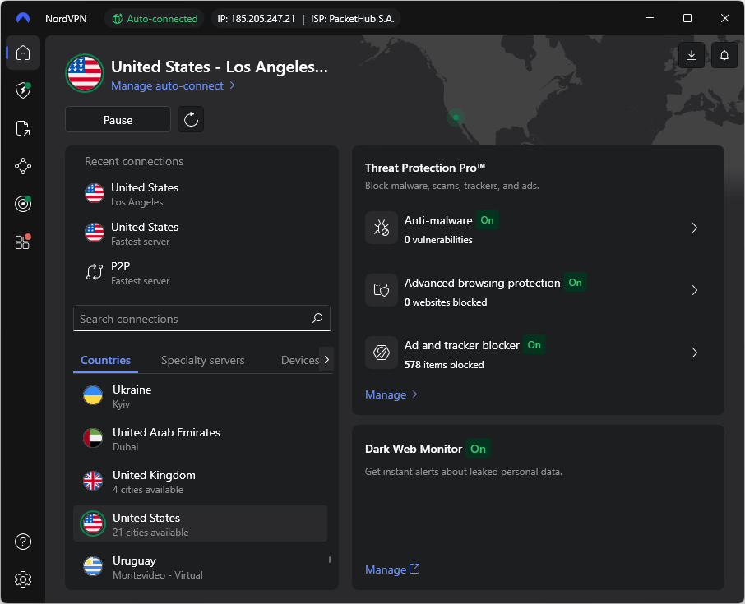Select the file sharing icon in sidebar
Screen dimensions: 745x604
(x=23, y=127)
